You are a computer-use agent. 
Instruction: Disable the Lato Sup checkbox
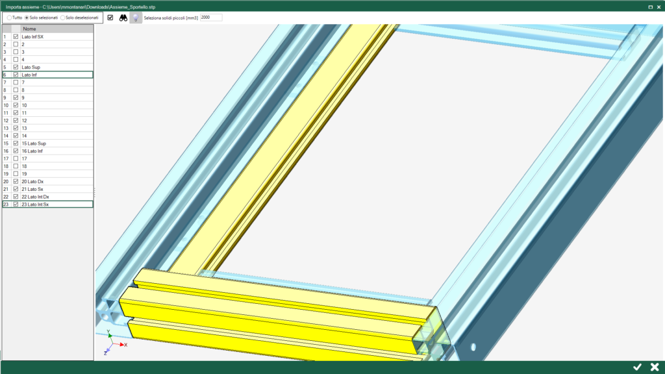[x=14, y=67]
